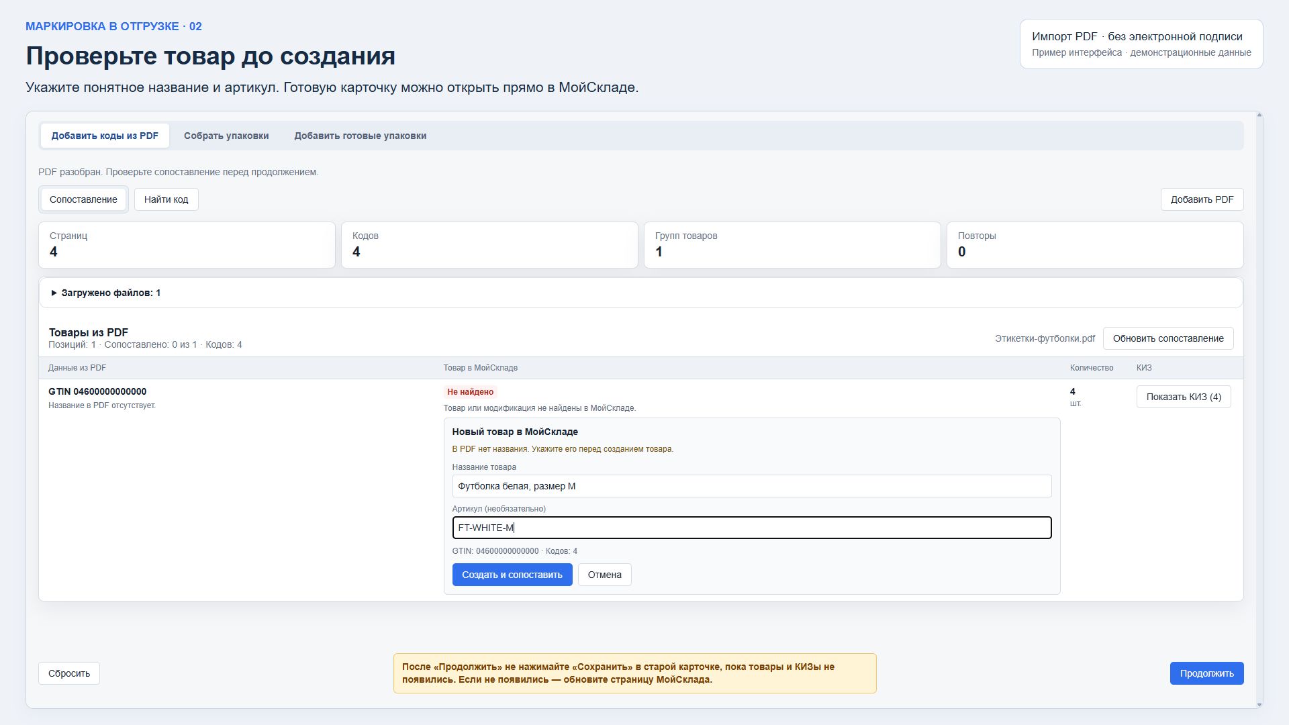The image size is (1289, 725).
Task: Open the 'Собрать упаковки' tab
Action: [x=226, y=136]
